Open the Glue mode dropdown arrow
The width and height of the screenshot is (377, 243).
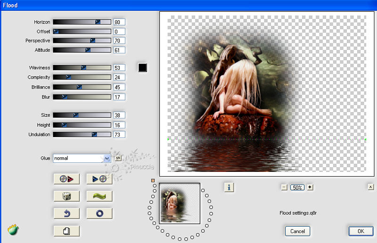pyautogui.click(x=107, y=158)
